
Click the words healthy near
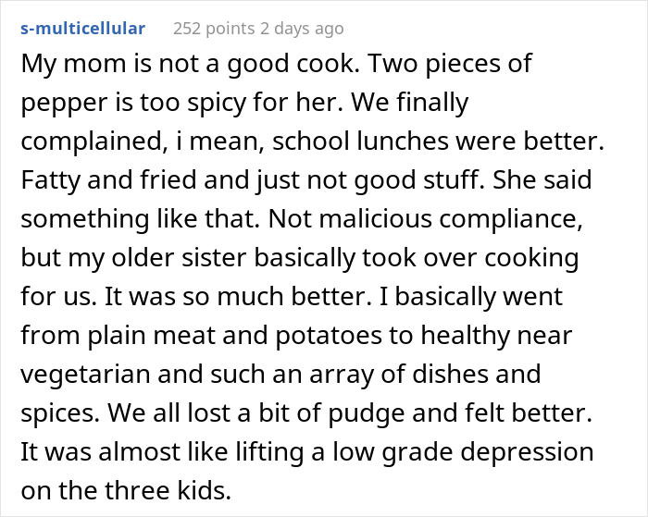[x=497, y=335]
